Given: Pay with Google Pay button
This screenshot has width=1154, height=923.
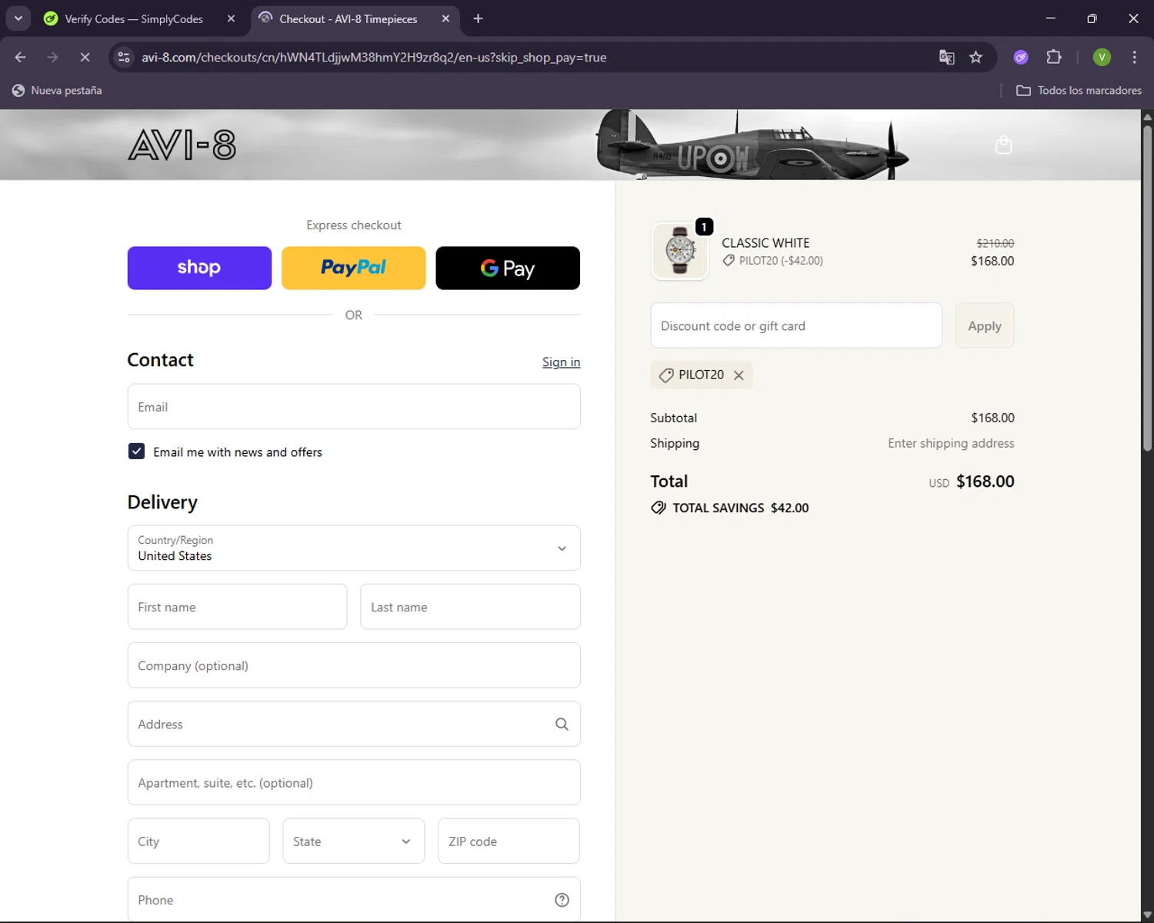Looking at the screenshot, I should coord(508,268).
